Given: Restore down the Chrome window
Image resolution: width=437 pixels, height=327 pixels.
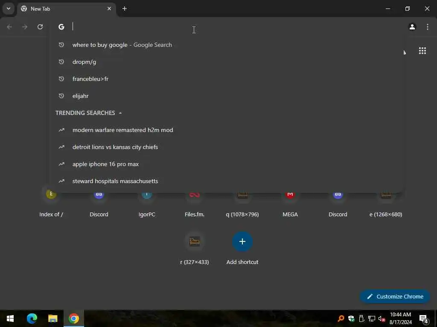Looking at the screenshot, I should (x=408, y=9).
